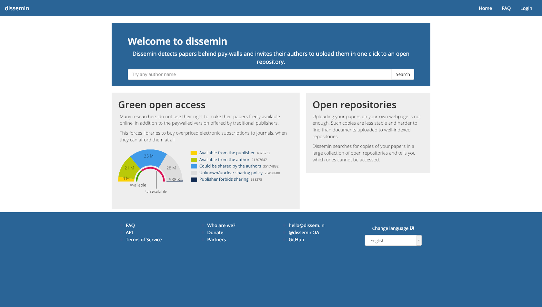Click the 'Available' chart label
The height and width of the screenshot is (307, 542).
[x=138, y=185]
